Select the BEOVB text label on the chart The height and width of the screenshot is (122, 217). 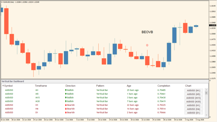147,32
